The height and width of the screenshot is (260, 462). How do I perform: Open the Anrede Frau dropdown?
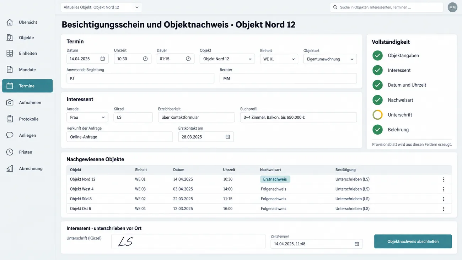point(87,117)
